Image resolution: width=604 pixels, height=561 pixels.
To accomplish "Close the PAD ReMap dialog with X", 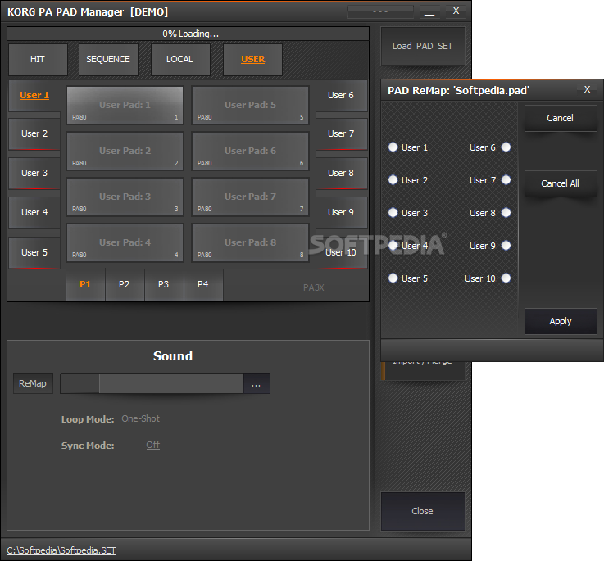I will tap(587, 90).
